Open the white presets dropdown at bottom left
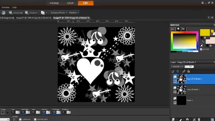The width and height of the screenshot is (215, 121). [x=5, y=120]
